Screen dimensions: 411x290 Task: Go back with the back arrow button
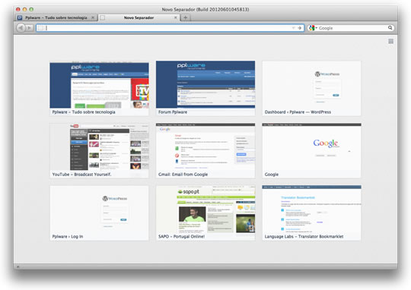[x=21, y=28]
